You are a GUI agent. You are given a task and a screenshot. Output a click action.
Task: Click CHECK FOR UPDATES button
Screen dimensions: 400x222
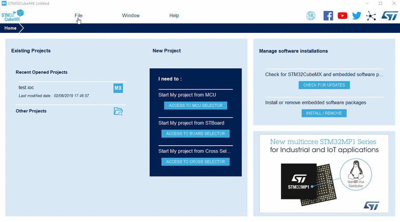click(324, 85)
